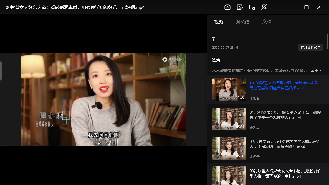The width and height of the screenshot is (329, 185).
Task: Play the 01.心理测试 video title
Action: 285,115
